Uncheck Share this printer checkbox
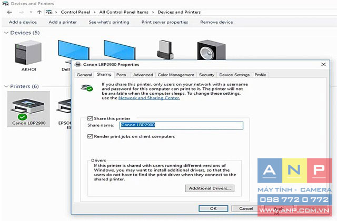Viewport: 337px width, 221px height. pos(90,118)
